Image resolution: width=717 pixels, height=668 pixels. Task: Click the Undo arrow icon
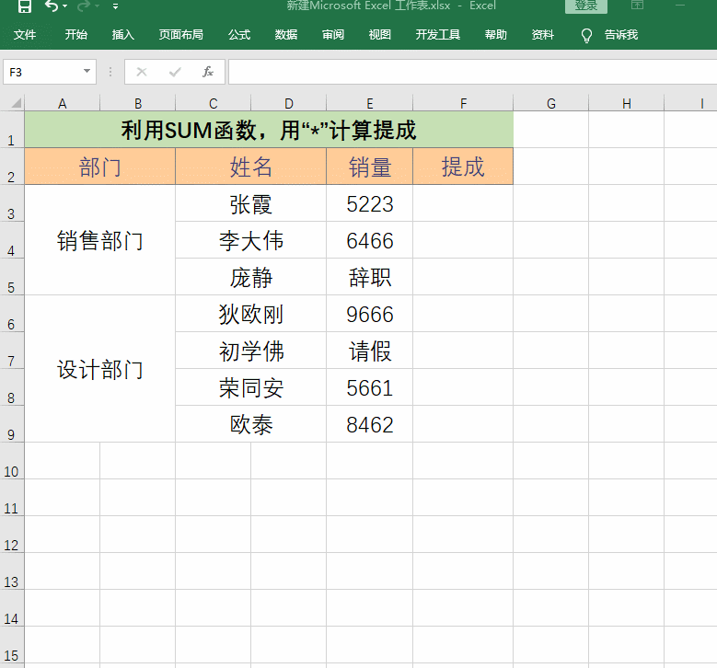[51, 6]
